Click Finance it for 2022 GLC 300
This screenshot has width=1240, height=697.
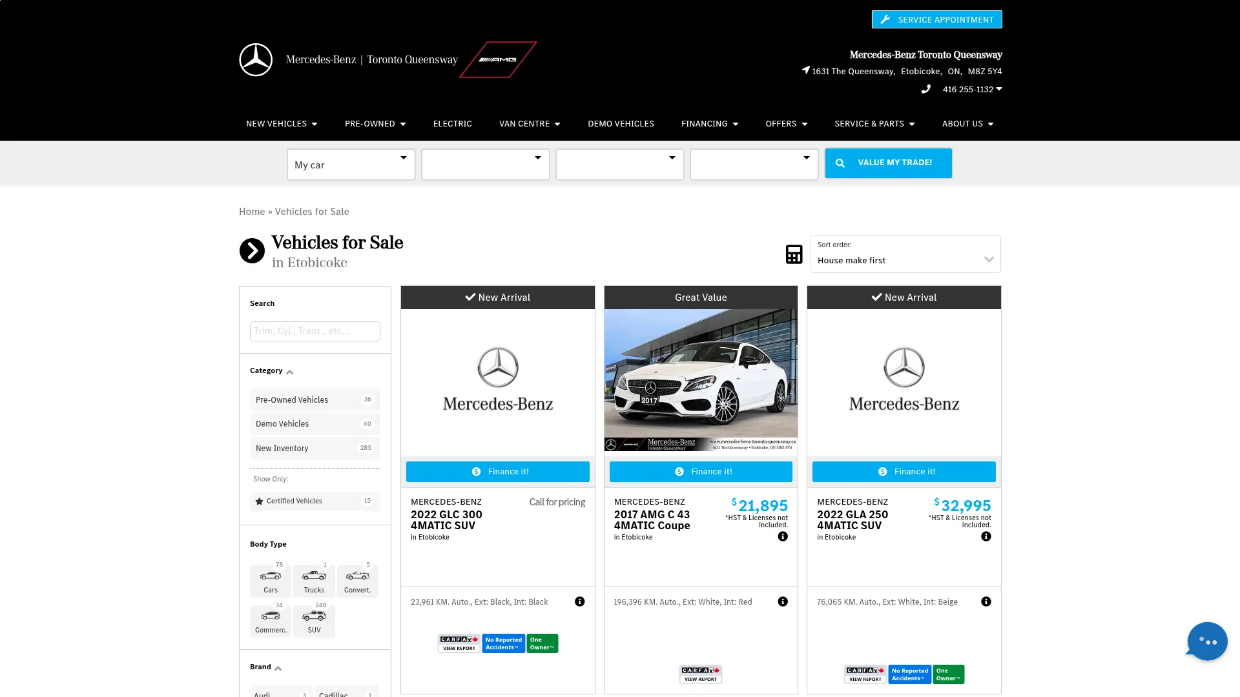pos(498,471)
